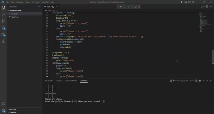This screenshot has width=214, height=114.
Task: Toggle the secondary sidebar layout button
Action: [x=189, y=2]
